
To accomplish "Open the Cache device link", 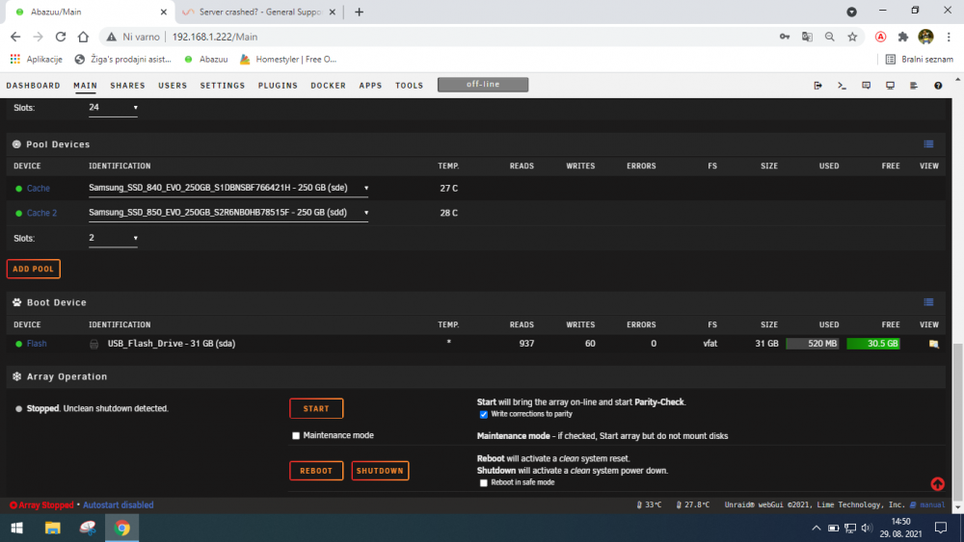I will 39,189.
